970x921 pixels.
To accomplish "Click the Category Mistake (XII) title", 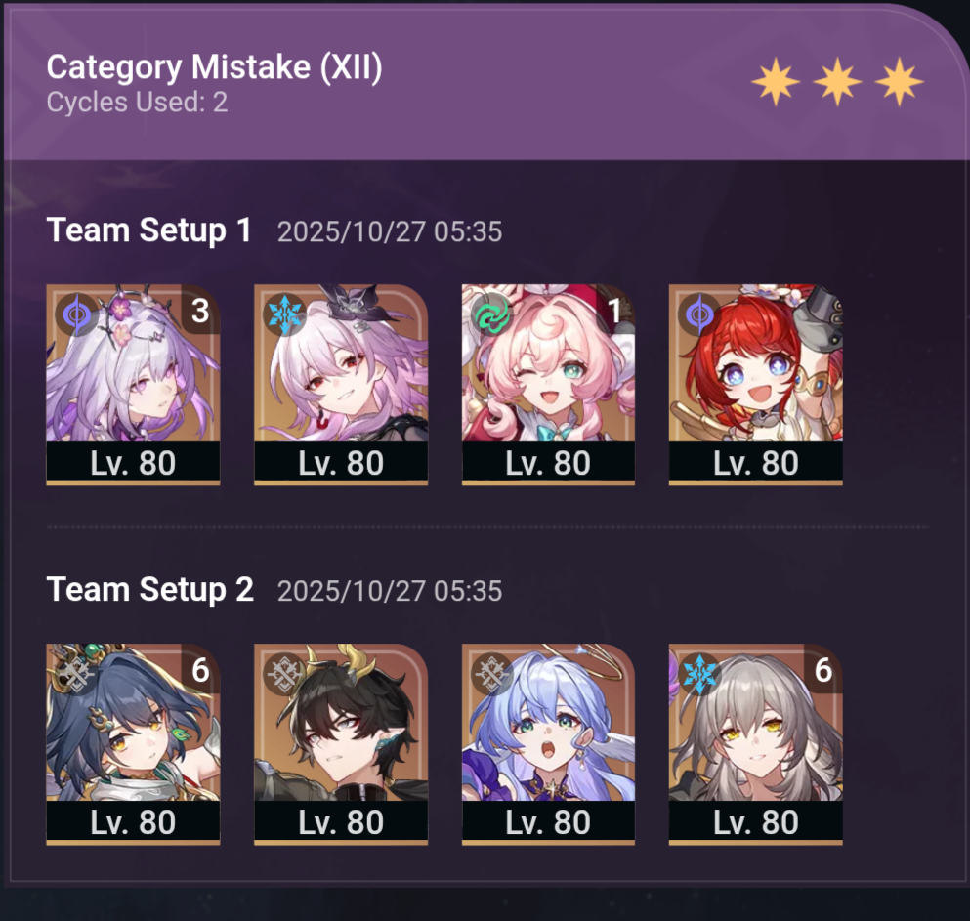I will point(214,67).
